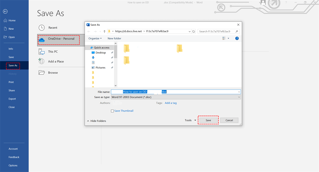Select OneDrive - Personal location
The image size is (319, 172).
[61, 40]
